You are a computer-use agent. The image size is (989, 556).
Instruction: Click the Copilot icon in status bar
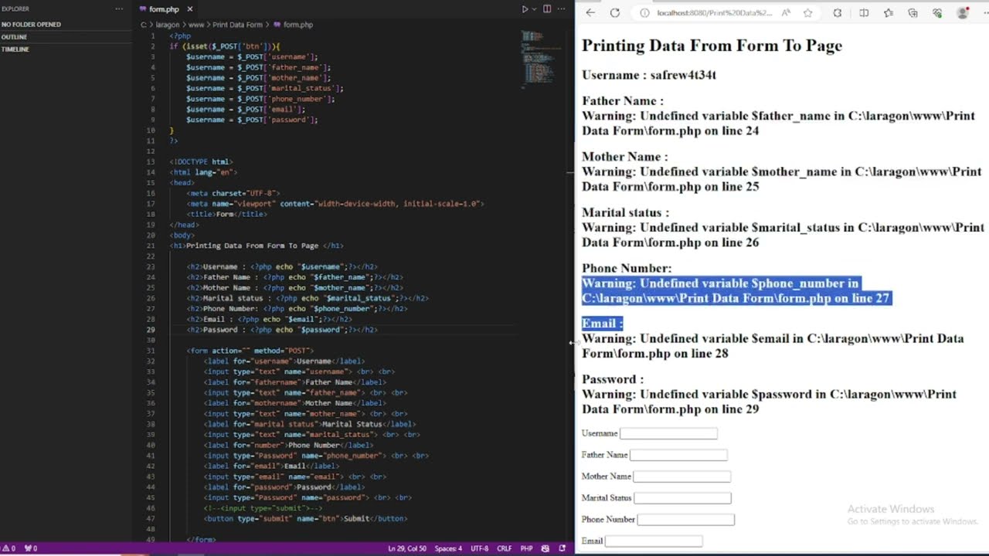point(545,548)
